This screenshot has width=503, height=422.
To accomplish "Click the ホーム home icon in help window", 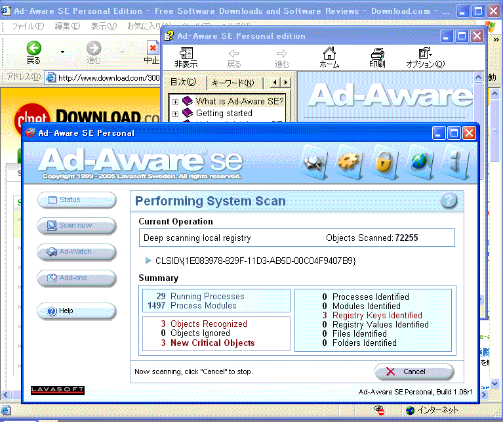I will coord(329,58).
